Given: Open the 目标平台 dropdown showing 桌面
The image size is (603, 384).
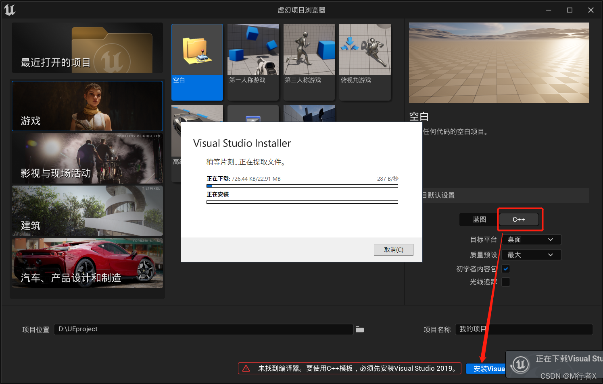Looking at the screenshot, I should pos(531,239).
